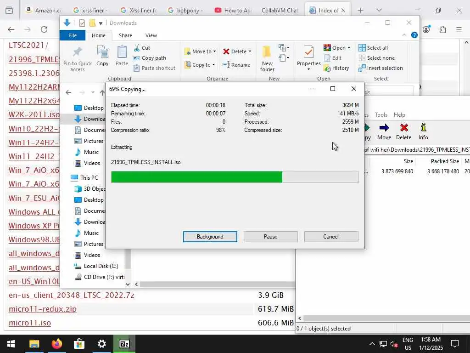Click Select none in ribbon

coord(376,58)
